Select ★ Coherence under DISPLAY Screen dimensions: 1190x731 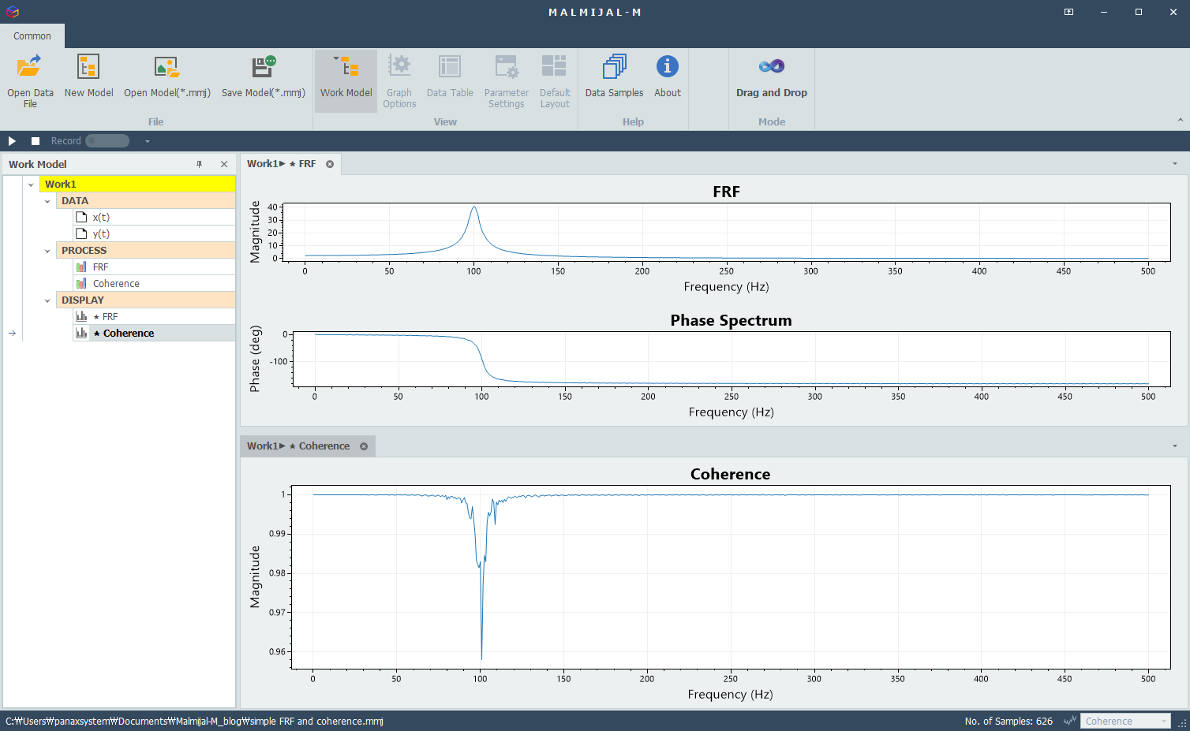[154, 333]
